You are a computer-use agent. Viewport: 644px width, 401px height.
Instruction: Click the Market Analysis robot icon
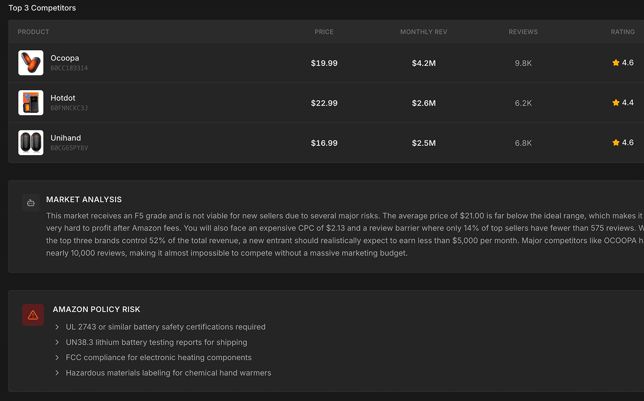(31, 203)
